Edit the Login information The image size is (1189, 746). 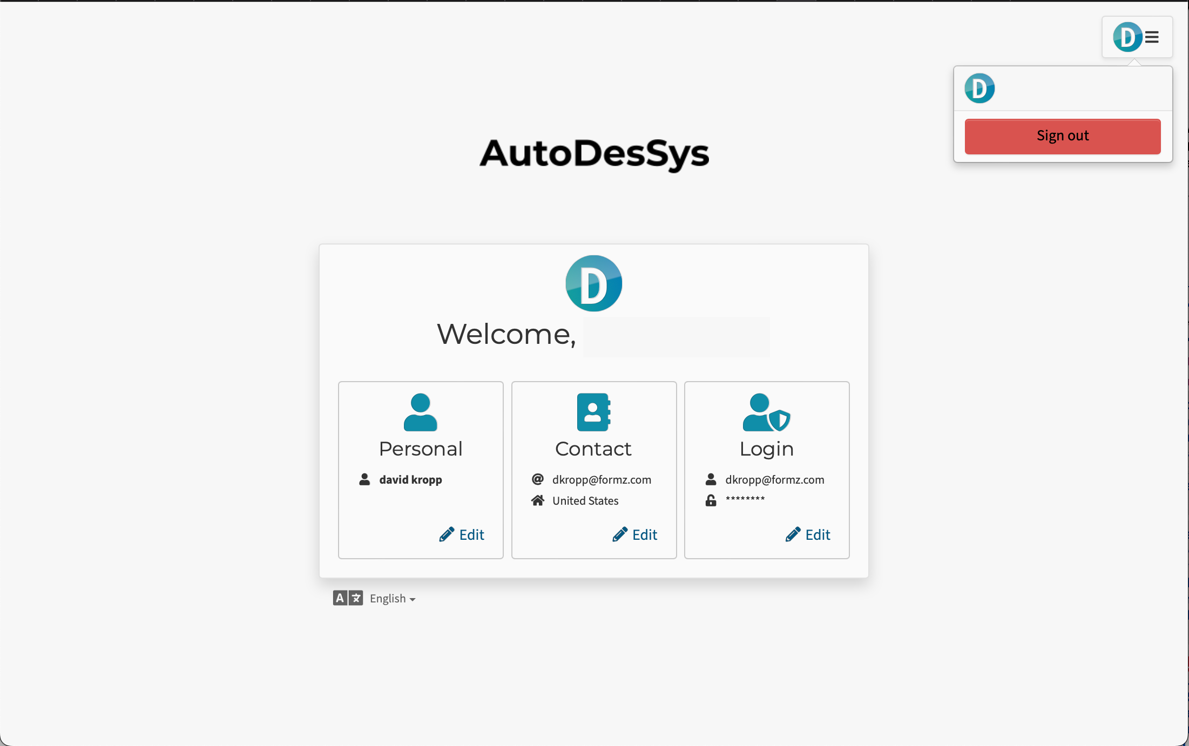tap(808, 534)
